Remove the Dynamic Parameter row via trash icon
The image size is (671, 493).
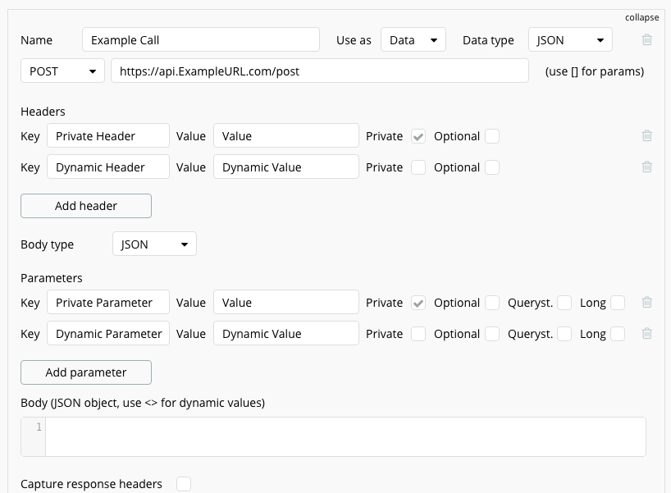point(647,334)
